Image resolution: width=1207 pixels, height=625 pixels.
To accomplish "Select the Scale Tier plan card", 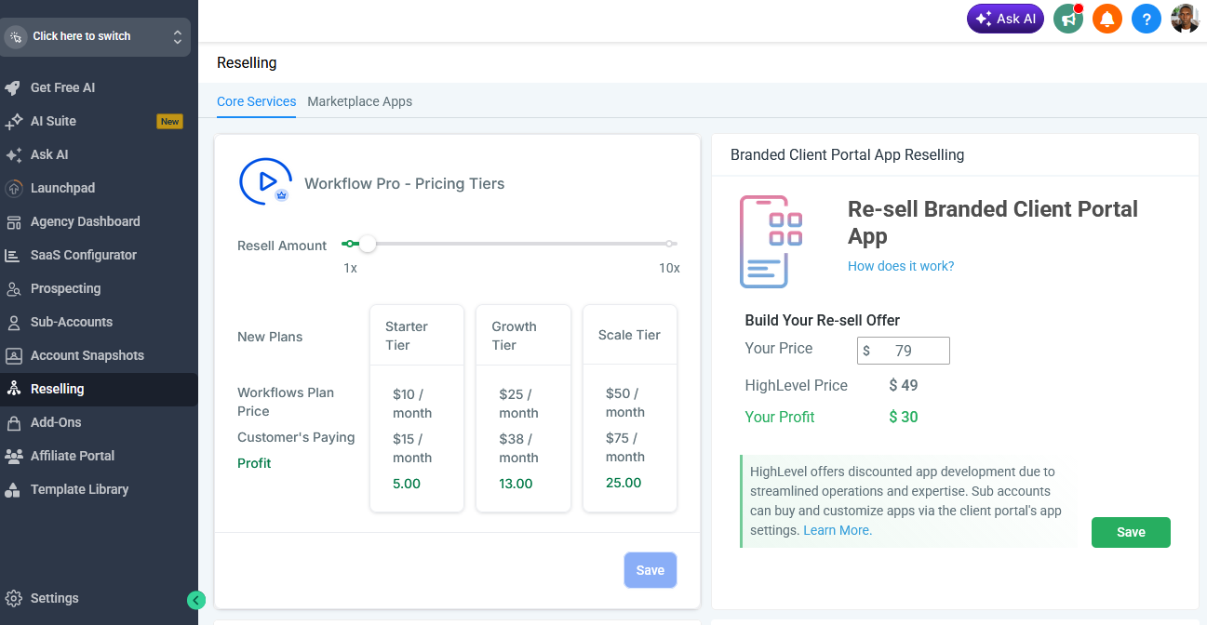I will (x=630, y=408).
